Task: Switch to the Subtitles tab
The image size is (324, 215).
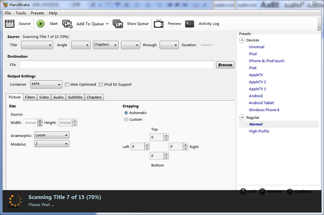Action: point(75,97)
